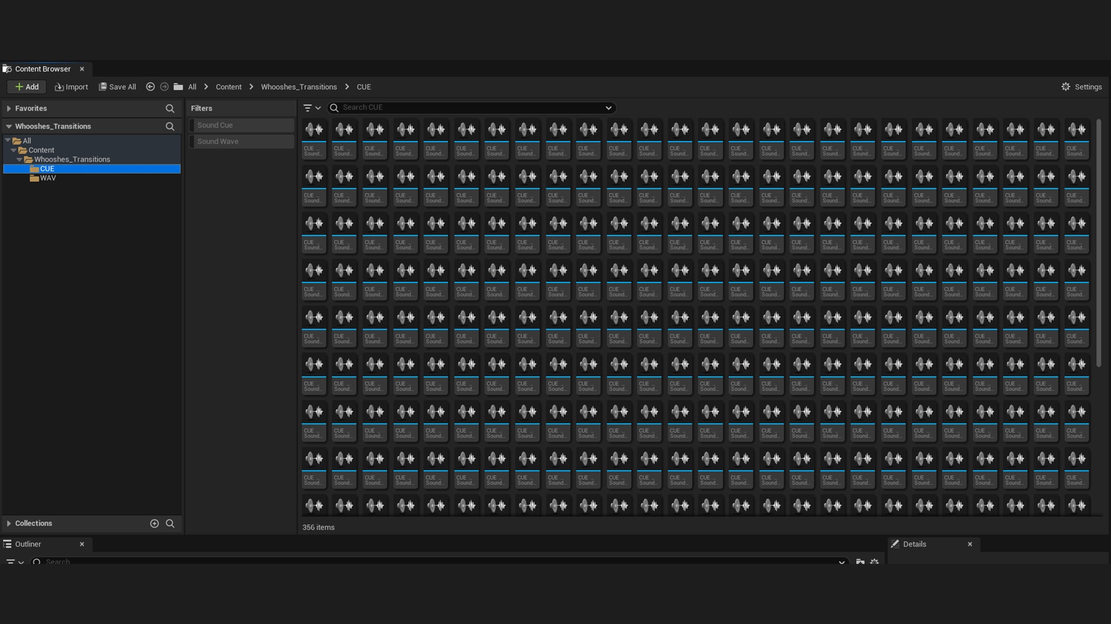Open the search history dropdown arrow
Image resolution: width=1111 pixels, height=624 pixels.
(x=608, y=108)
